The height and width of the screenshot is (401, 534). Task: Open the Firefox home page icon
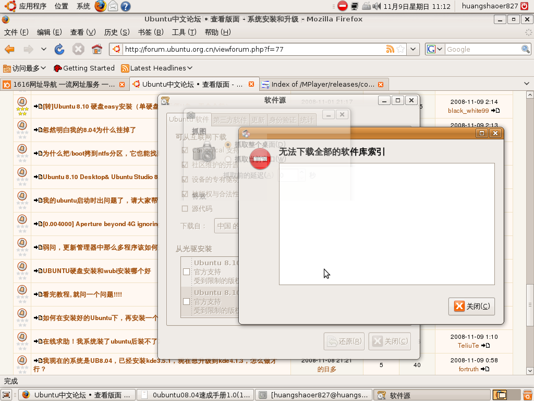click(97, 50)
